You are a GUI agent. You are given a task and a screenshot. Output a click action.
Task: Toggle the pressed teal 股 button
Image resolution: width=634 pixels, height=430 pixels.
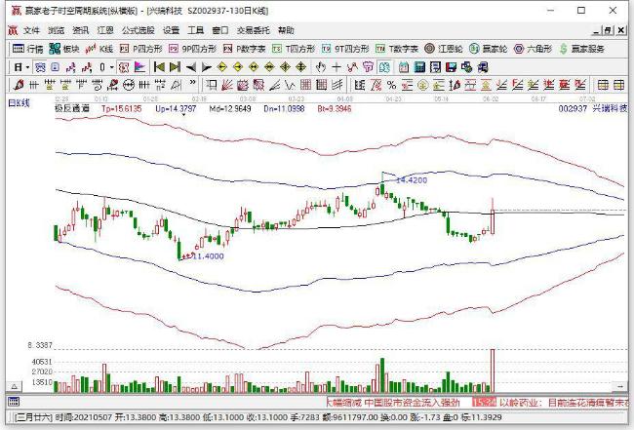coord(384,67)
